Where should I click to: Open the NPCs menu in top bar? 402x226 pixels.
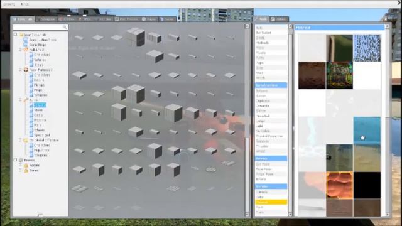(24, 4)
